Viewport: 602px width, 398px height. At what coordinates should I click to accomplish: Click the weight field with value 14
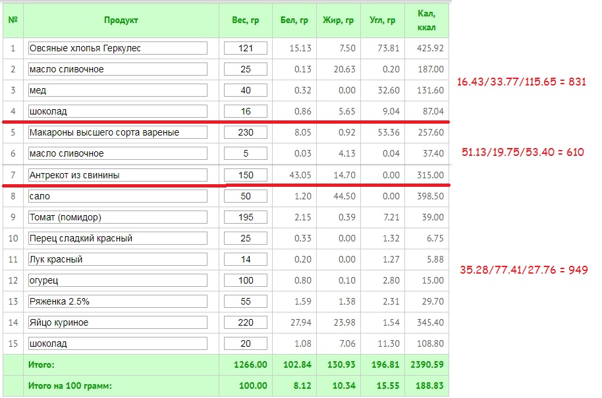click(246, 259)
